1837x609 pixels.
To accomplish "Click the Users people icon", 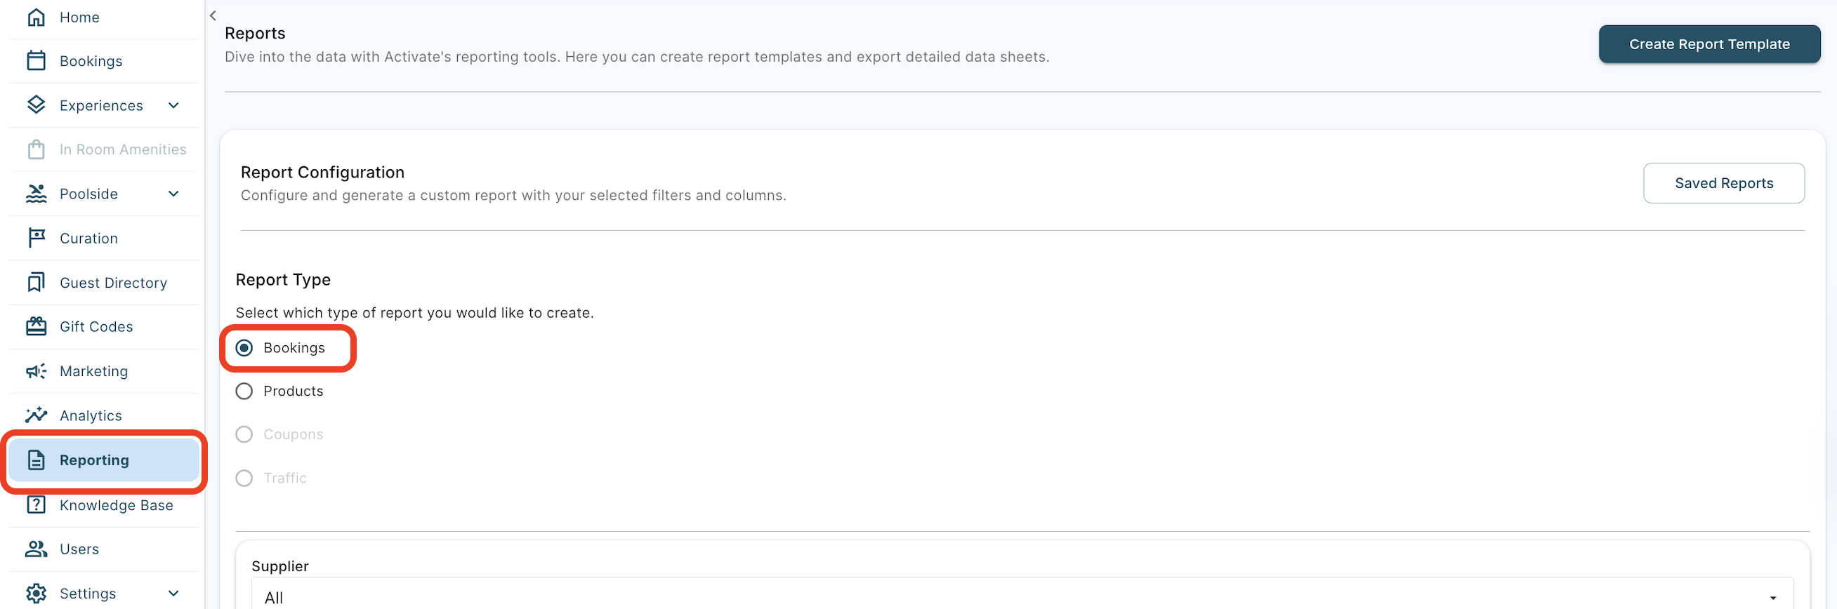I will coord(36,549).
